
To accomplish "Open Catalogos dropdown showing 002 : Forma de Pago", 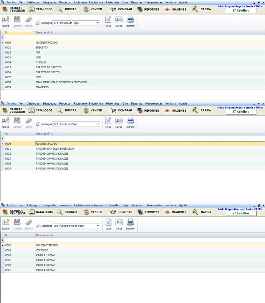I will [76, 124].
